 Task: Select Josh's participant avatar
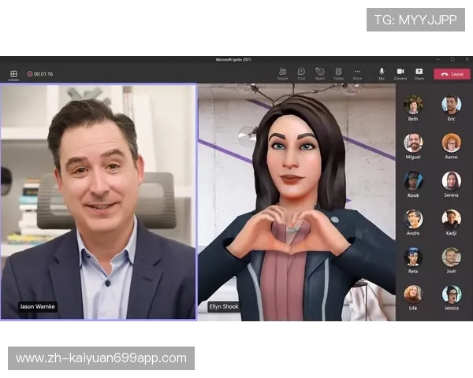(451, 258)
